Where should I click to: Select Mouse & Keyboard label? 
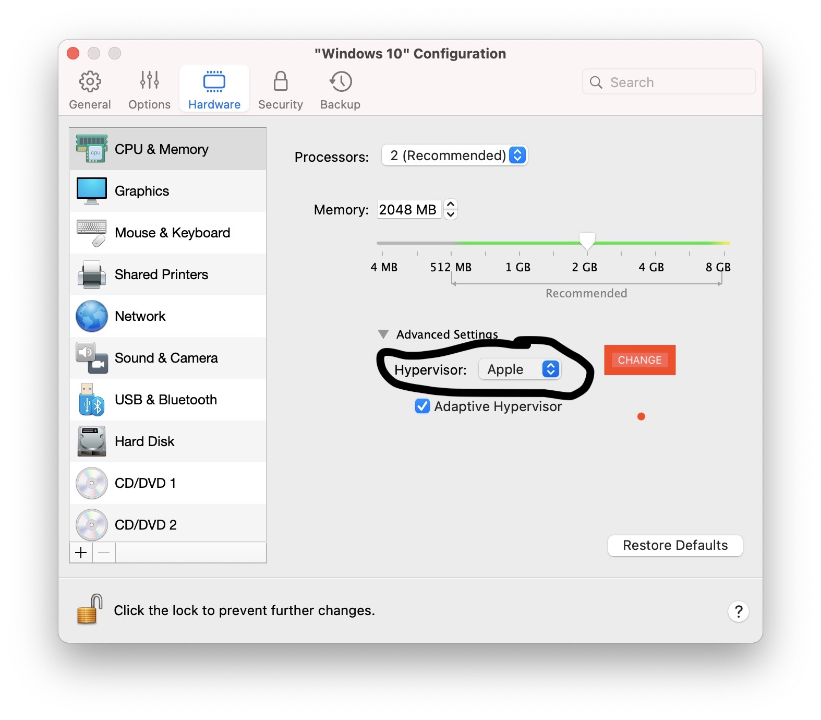tap(172, 233)
